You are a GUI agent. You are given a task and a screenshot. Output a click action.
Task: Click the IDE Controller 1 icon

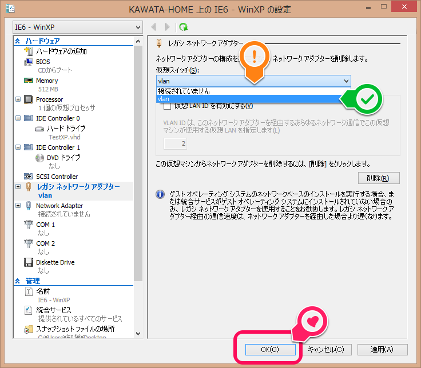(x=29, y=147)
